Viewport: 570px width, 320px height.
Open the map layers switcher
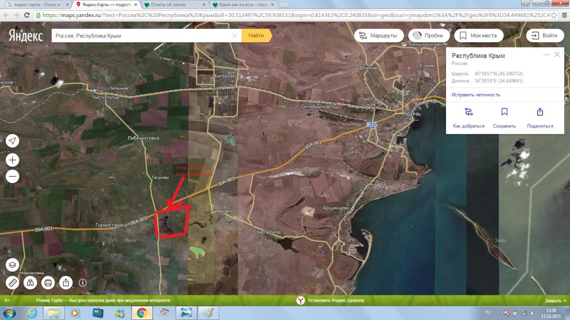[13, 265]
